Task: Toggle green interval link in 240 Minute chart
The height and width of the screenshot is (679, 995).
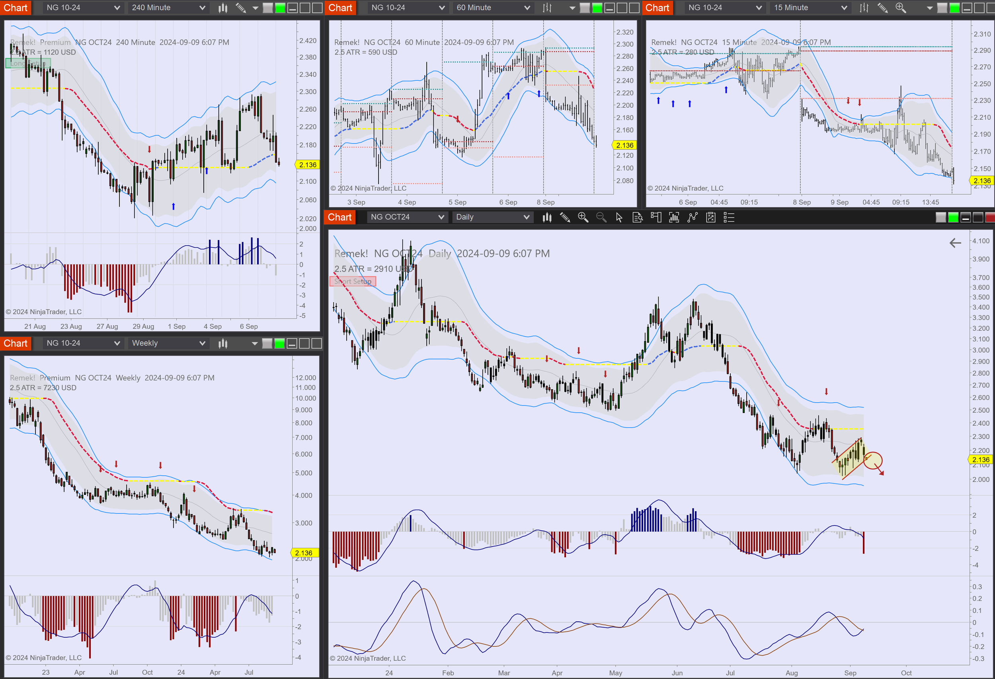Action: pos(280,8)
